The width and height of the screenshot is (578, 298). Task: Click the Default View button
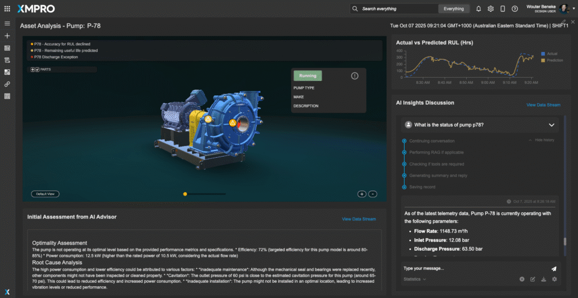click(x=45, y=194)
